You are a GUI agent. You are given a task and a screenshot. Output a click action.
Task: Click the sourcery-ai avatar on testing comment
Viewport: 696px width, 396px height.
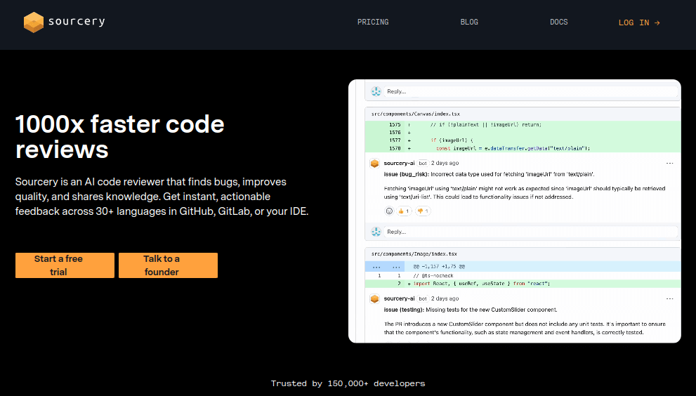(375, 298)
